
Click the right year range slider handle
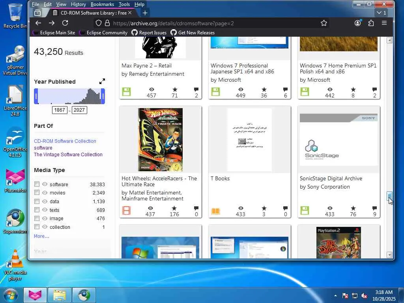click(103, 96)
